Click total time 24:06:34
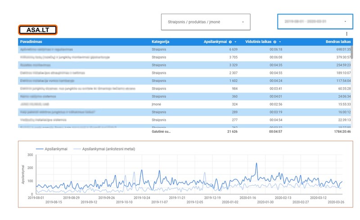The width and height of the screenshot is (360, 220). [x=344, y=96]
